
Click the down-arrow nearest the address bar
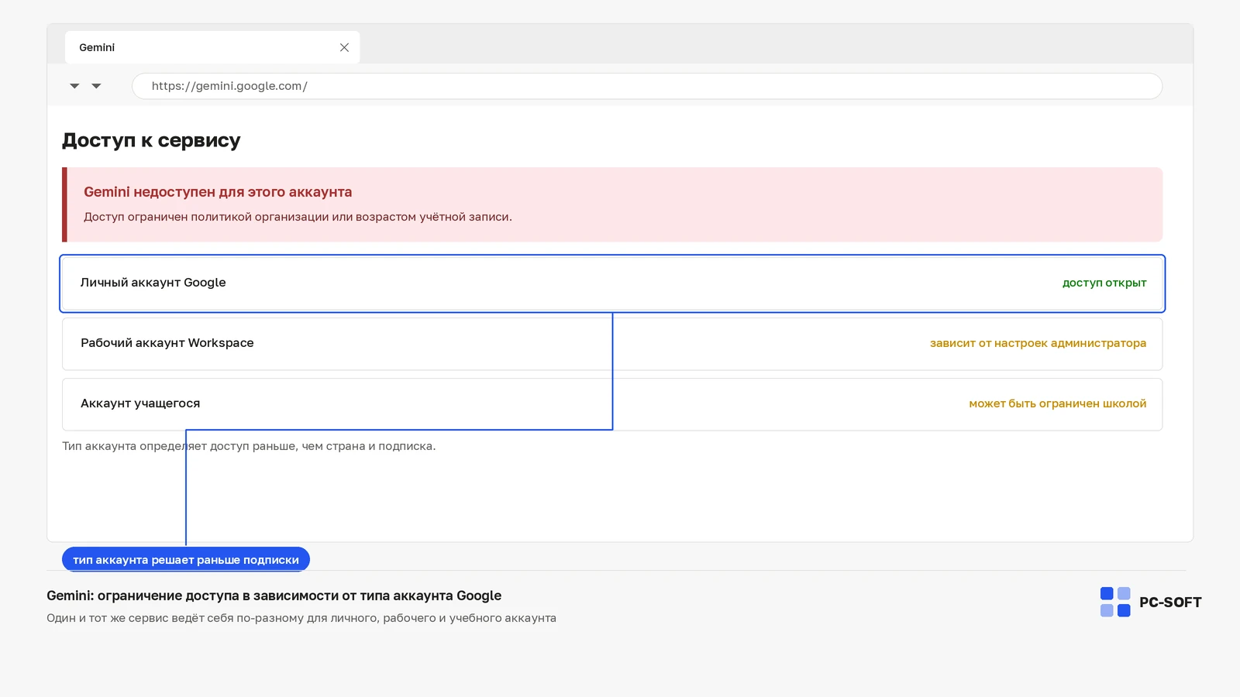96,86
